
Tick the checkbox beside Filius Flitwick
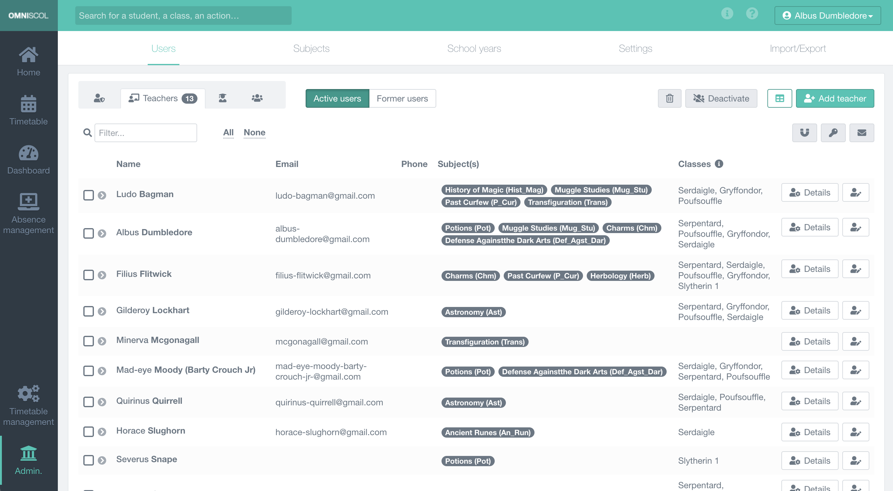tap(89, 275)
